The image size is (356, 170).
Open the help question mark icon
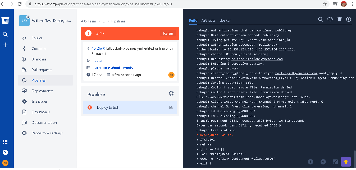5,152
